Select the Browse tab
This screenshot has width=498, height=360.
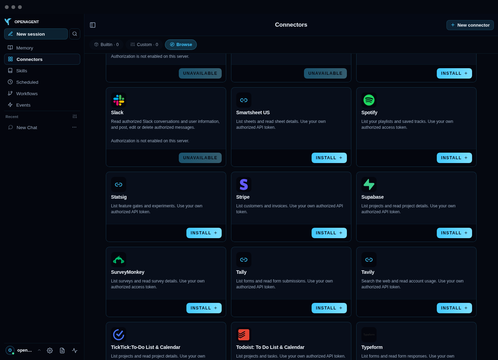click(x=181, y=45)
